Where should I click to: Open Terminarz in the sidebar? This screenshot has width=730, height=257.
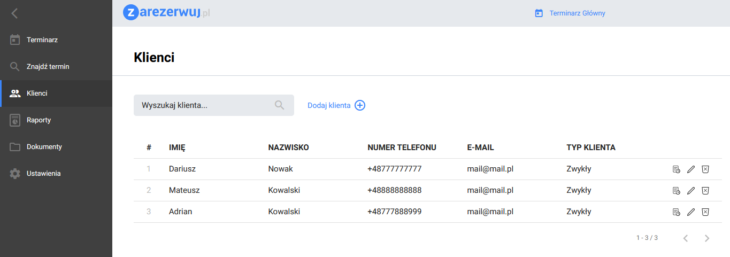pos(42,40)
